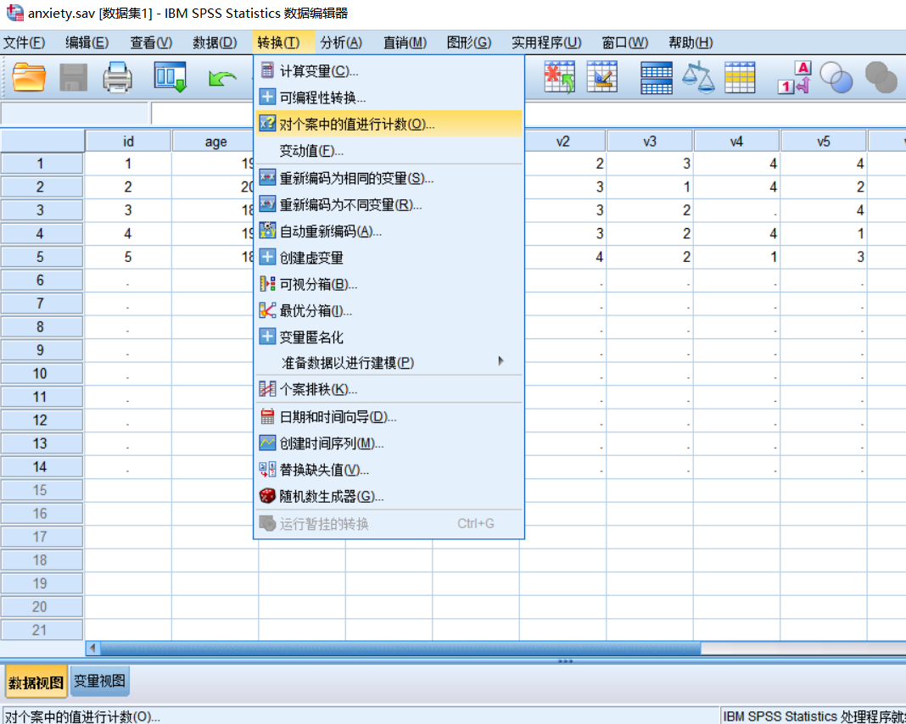Choose 计算变量(C) calculator menu entry
Viewport: 906px width, 724px height.
(389, 71)
